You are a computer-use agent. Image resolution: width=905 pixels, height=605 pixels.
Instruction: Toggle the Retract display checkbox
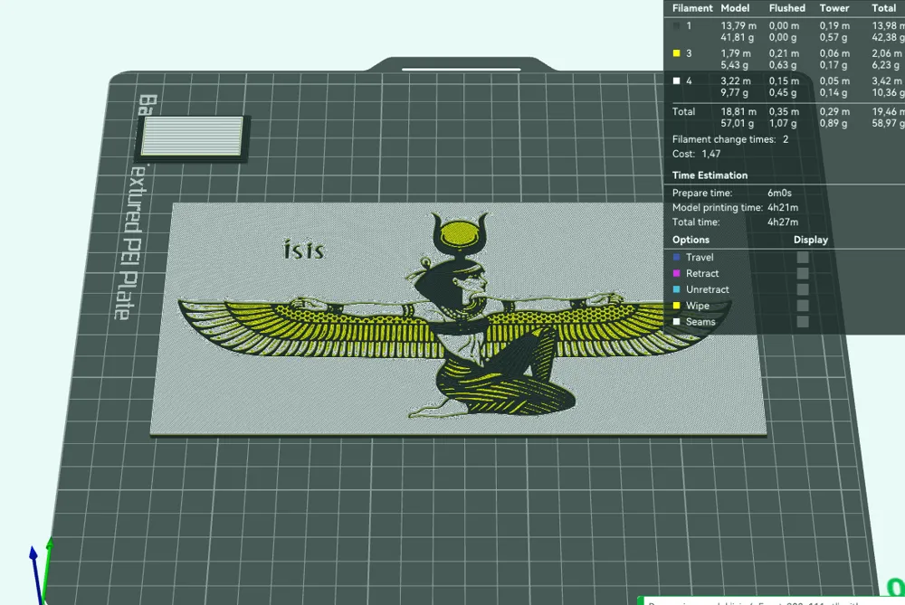[802, 273]
